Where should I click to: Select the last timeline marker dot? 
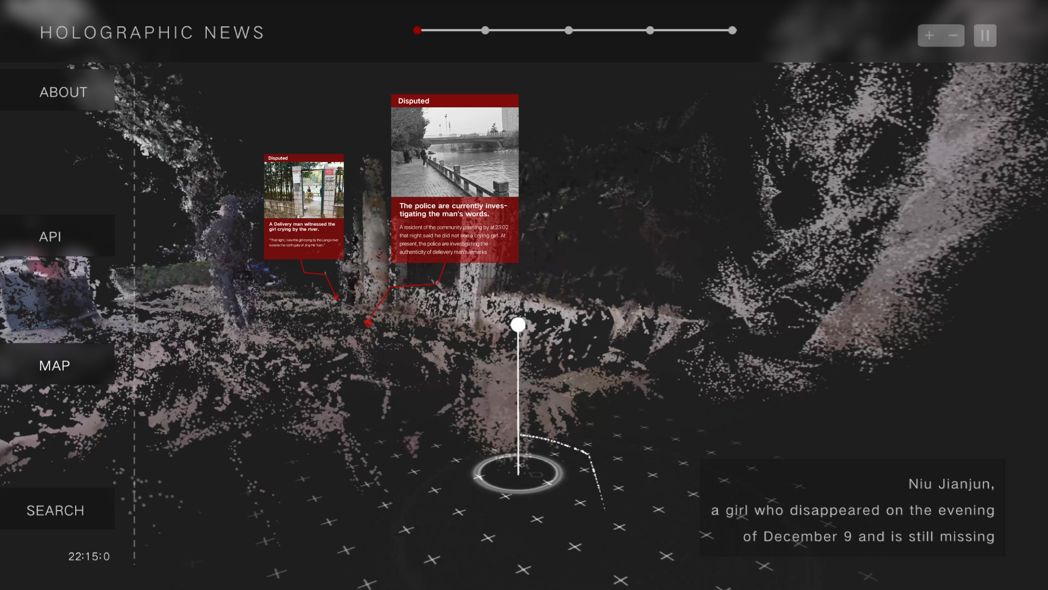coord(732,30)
